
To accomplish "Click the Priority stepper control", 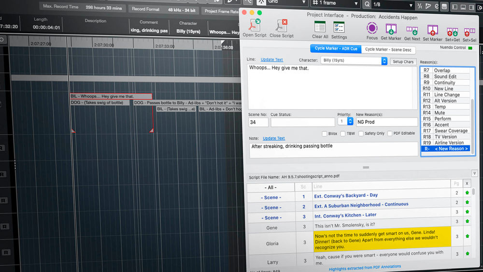I will [350, 122].
